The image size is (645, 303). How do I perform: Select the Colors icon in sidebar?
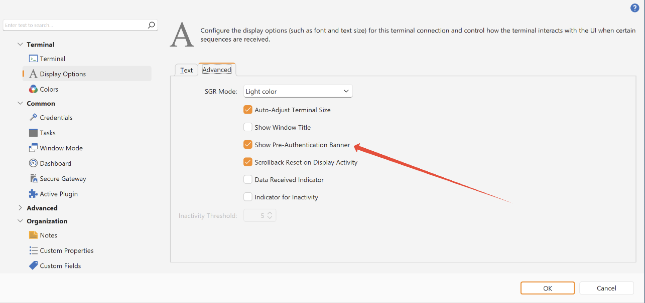click(34, 89)
